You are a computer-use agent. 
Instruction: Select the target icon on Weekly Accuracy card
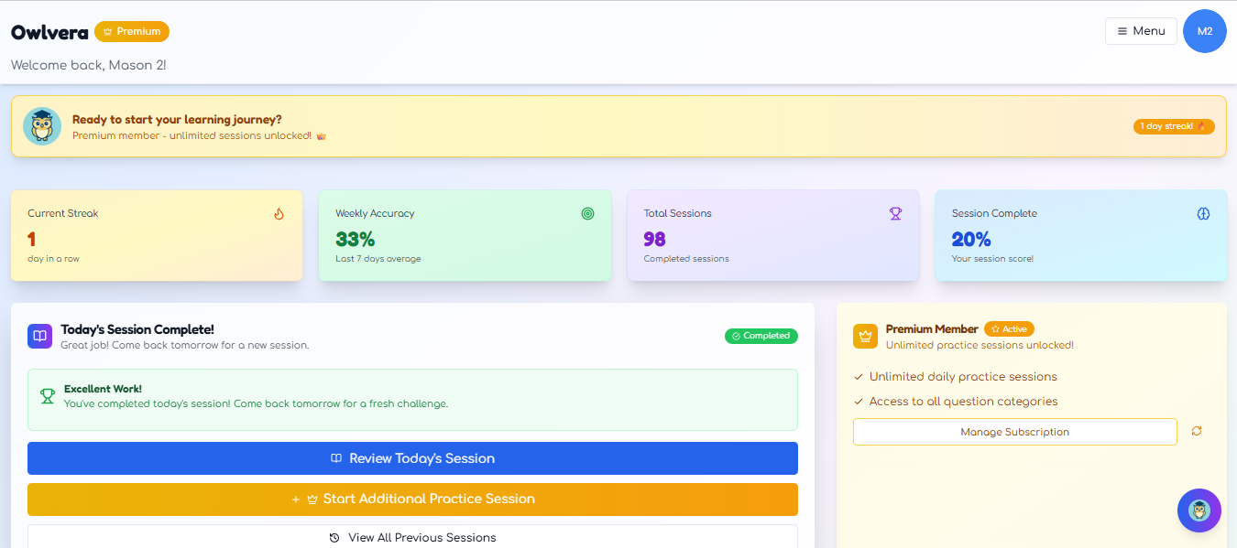coord(587,213)
